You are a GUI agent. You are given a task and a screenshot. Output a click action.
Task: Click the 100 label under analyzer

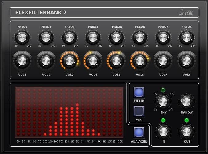45,141
